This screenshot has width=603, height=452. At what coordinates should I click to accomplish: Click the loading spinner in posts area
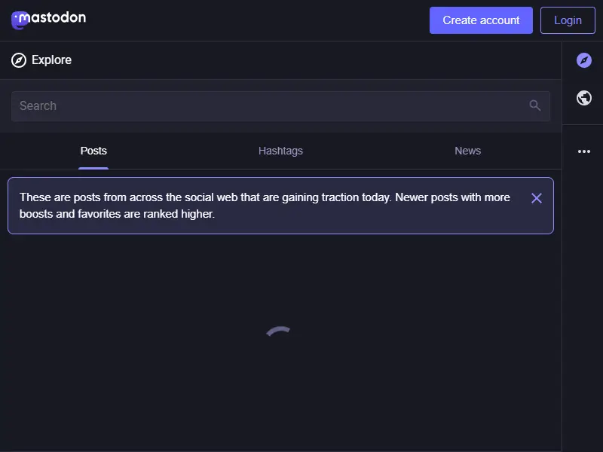(278, 331)
